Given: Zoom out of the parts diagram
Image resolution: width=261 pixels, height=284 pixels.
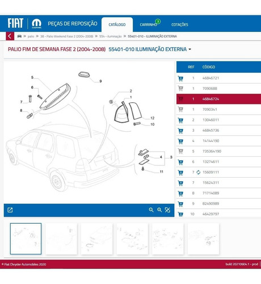Looking at the screenshot, I should coord(151,210).
